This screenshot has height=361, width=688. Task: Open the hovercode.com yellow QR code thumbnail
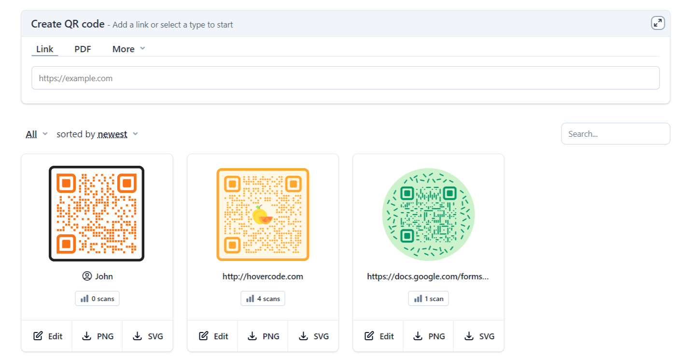pyautogui.click(x=263, y=214)
